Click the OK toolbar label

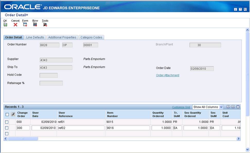tap(5, 21)
